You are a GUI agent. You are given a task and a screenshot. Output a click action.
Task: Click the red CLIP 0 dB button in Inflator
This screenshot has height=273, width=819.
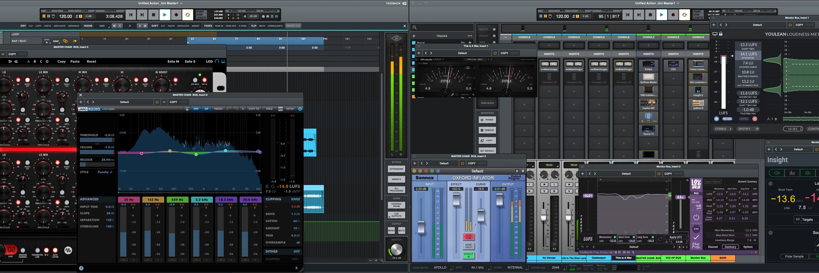pyautogui.click(x=468, y=237)
